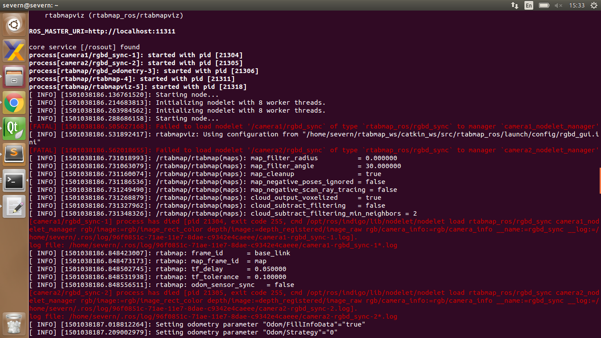Image resolution: width=601 pixels, height=338 pixels.
Task: Open the Trash in the launcher
Action: click(14, 323)
